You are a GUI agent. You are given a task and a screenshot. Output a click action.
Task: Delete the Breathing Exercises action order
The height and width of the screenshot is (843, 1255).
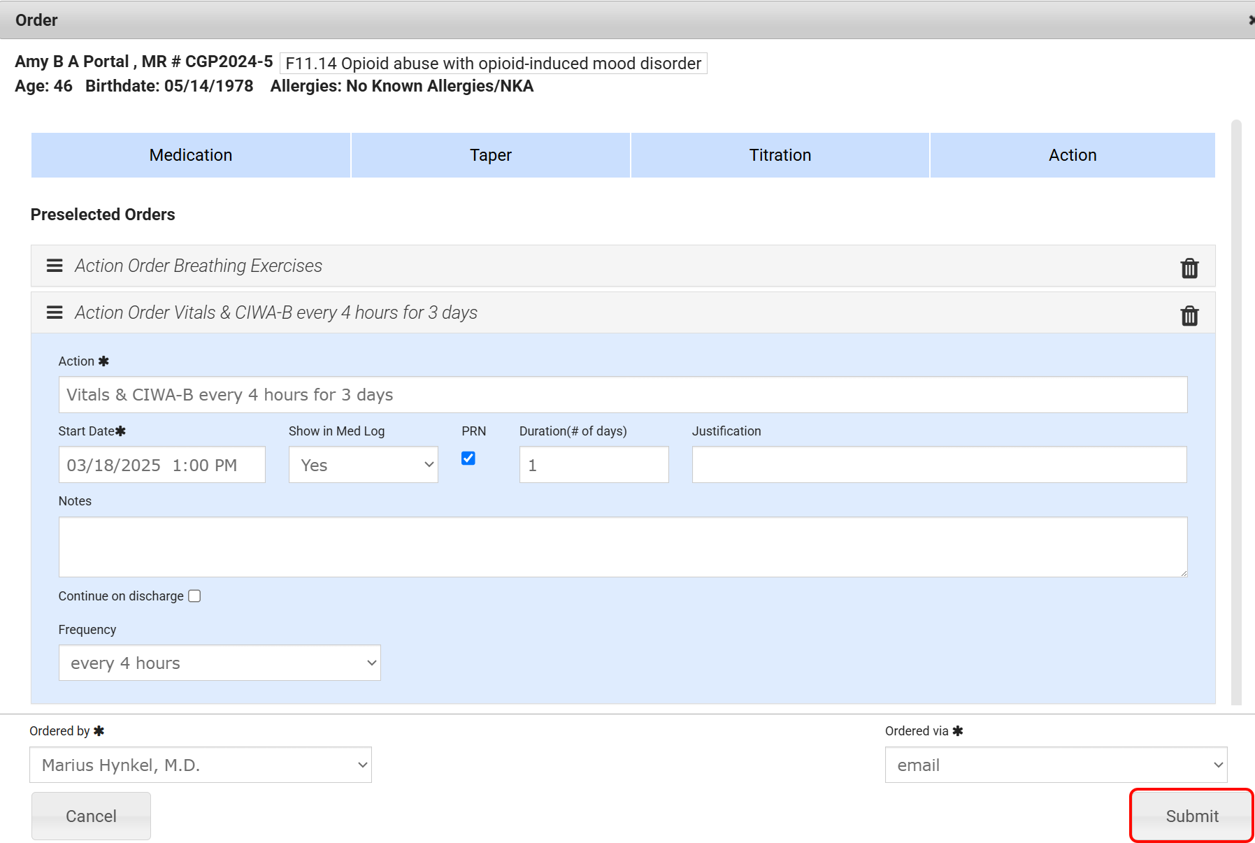click(x=1189, y=268)
